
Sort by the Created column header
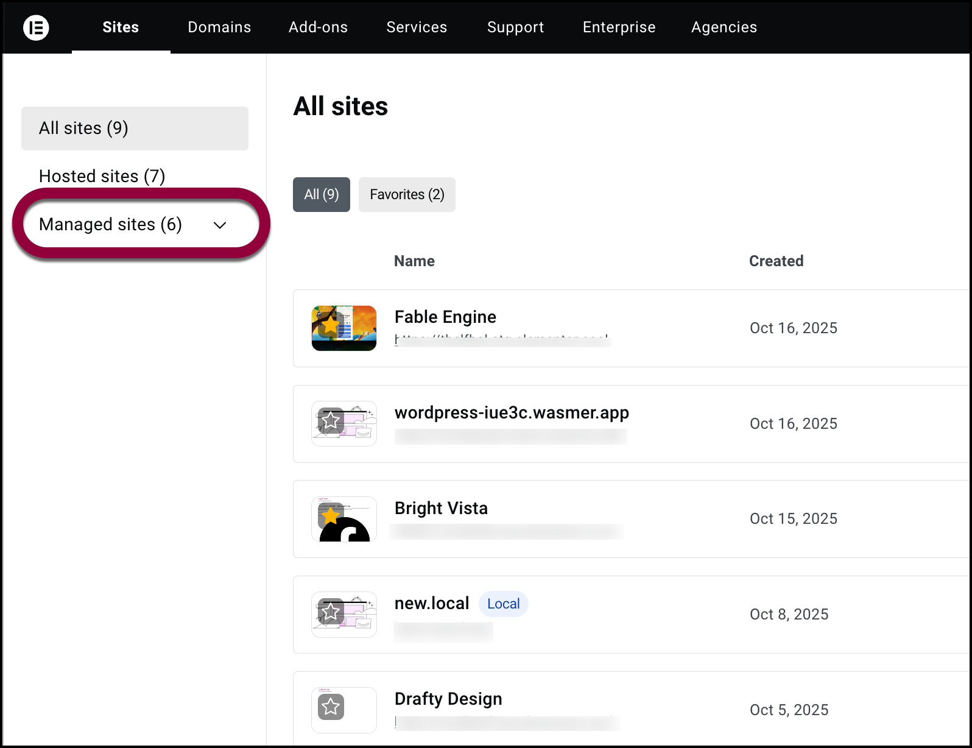pyautogui.click(x=776, y=261)
